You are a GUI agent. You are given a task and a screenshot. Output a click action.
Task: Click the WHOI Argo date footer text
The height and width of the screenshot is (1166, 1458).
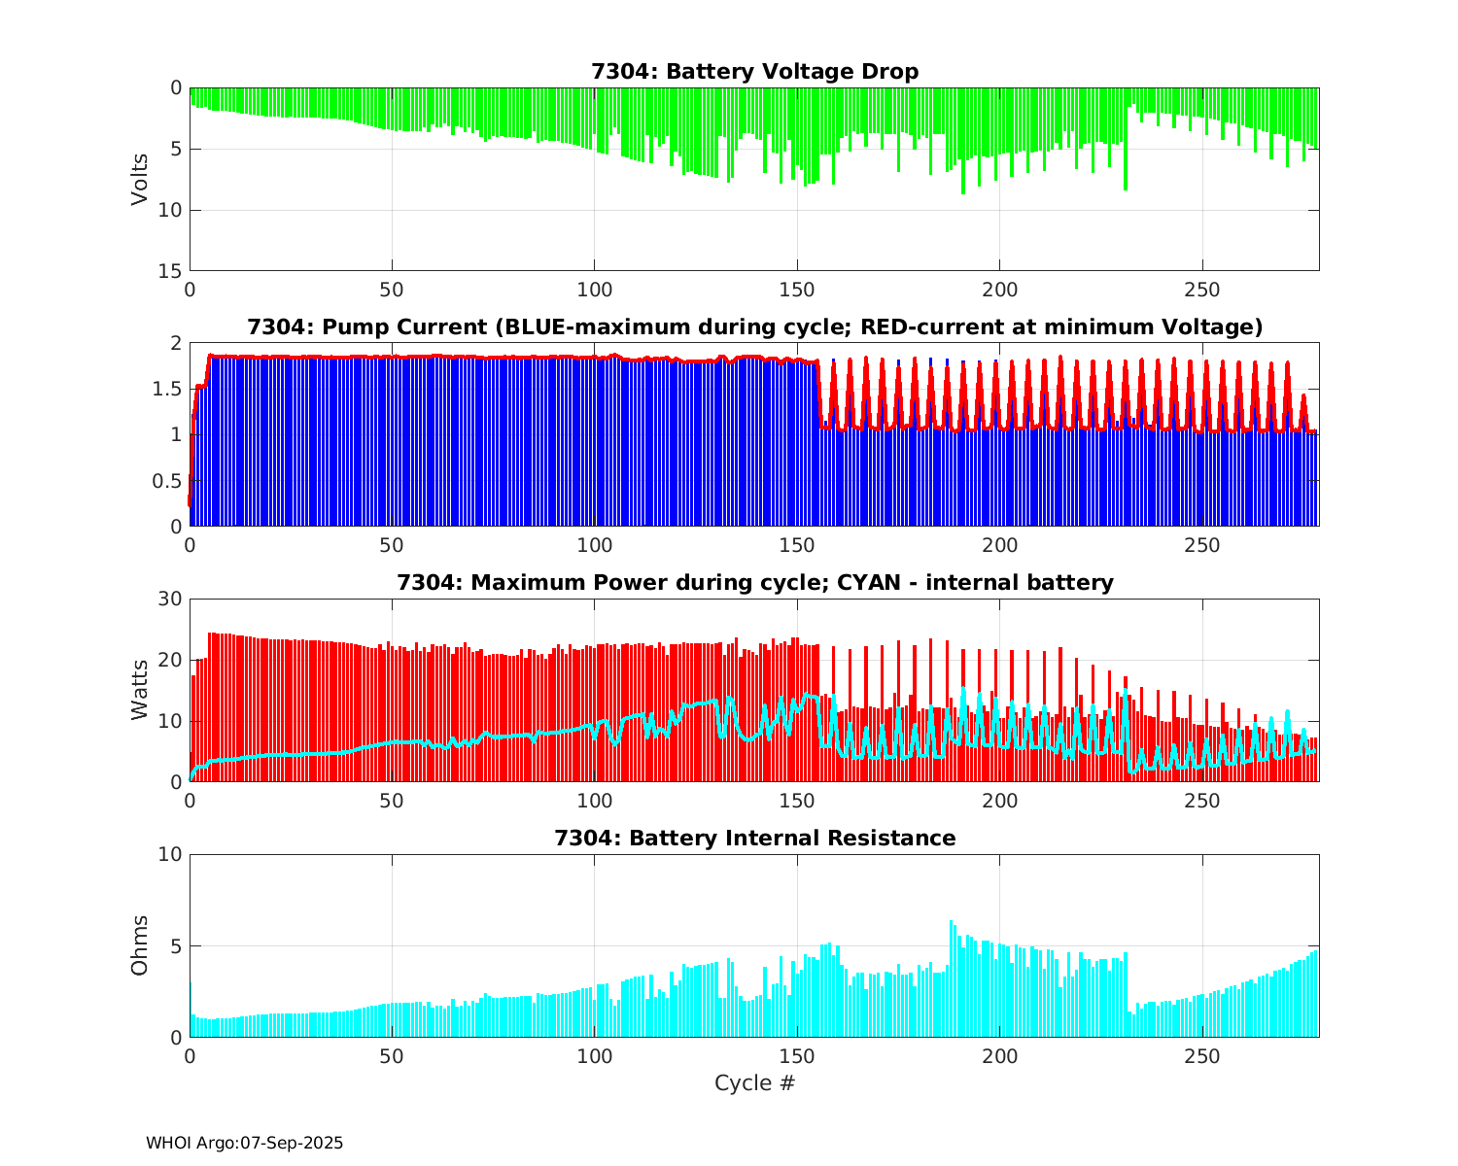[244, 1144]
